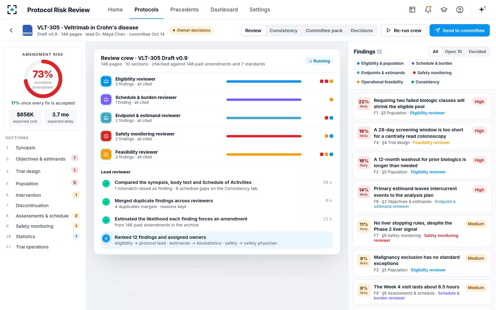Click the Owner decisions status badge
Viewport: 496px width, 310px height.
192,30
